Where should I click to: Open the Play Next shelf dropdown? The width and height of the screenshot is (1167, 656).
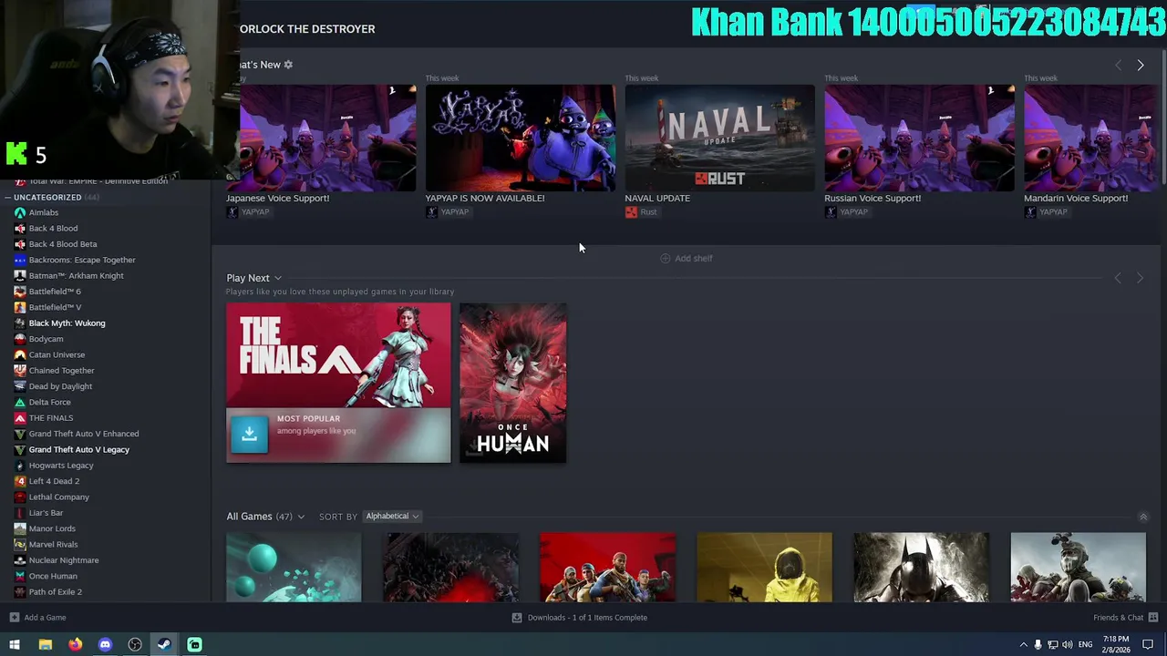pyautogui.click(x=278, y=278)
